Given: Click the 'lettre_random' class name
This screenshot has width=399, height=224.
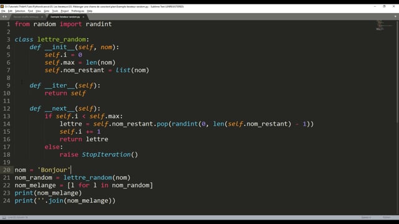Looking at the screenshot, I should pyautogui.click(x=62, y=40).
